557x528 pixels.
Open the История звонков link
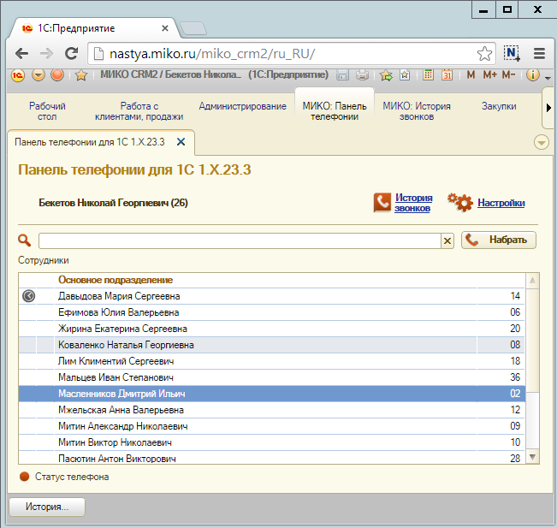click(413, 203)
